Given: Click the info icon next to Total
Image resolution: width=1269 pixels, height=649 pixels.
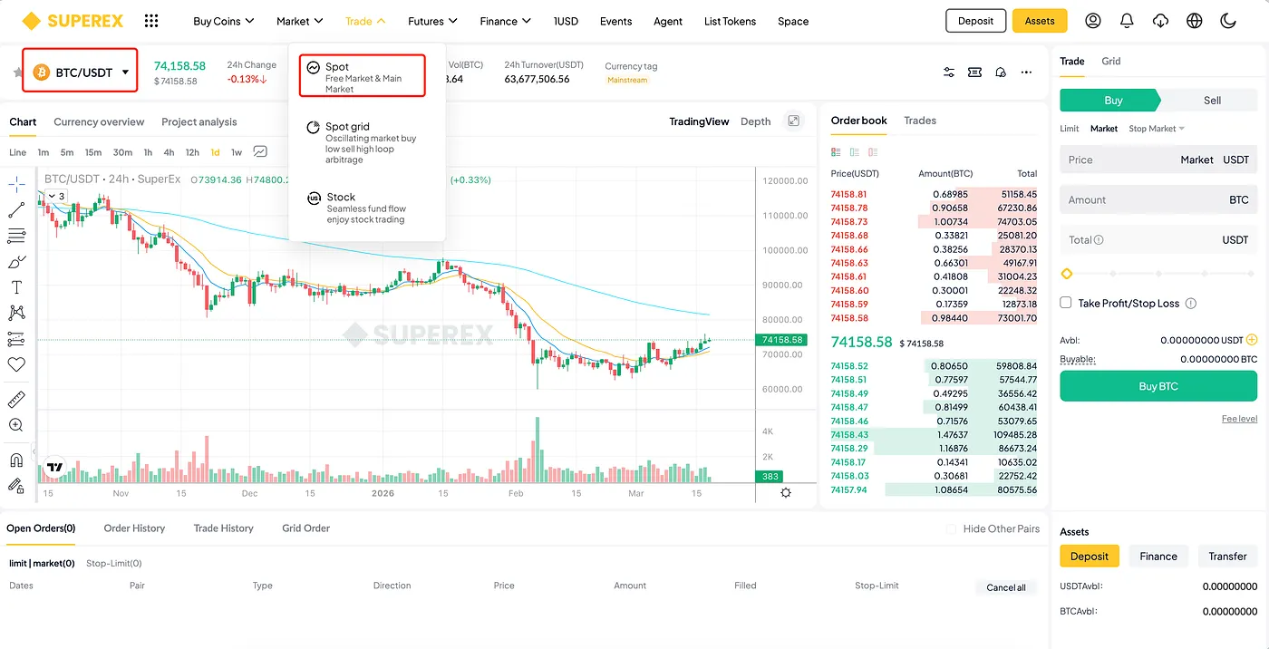Looking at the screenshot, I should tap(1099, 240).
